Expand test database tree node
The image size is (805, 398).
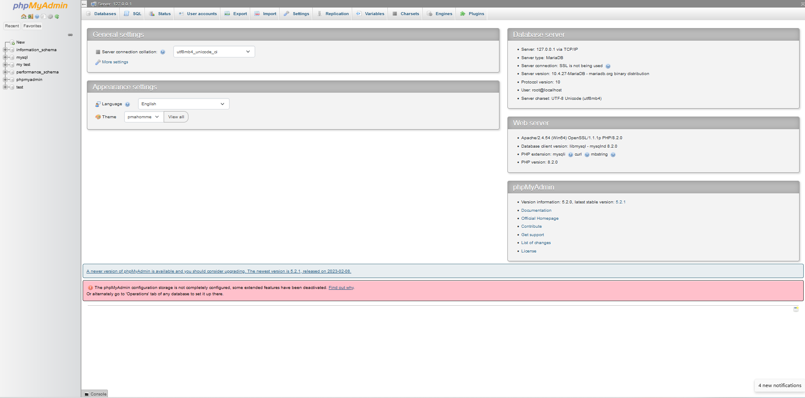[x=5, y=87]
